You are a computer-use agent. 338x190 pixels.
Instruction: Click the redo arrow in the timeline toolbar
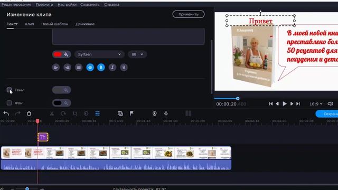coord(17,113)
